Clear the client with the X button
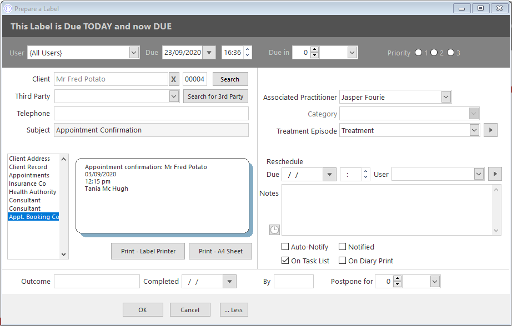 pos(174,79)
